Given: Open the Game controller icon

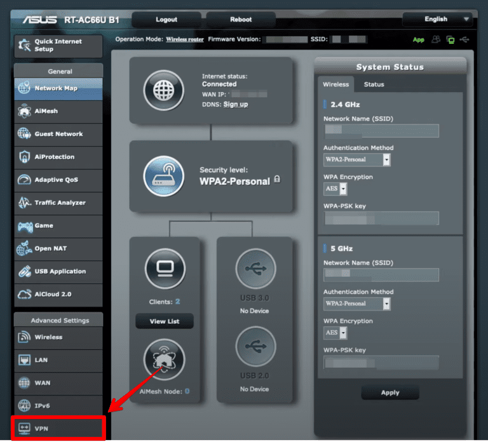Looking at the screenshot, I should click(25, 226).
